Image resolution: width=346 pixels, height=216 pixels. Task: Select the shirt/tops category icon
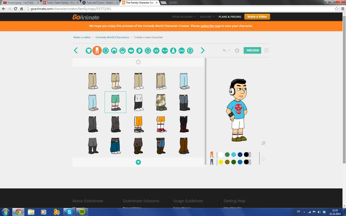(x=89, y=50)
